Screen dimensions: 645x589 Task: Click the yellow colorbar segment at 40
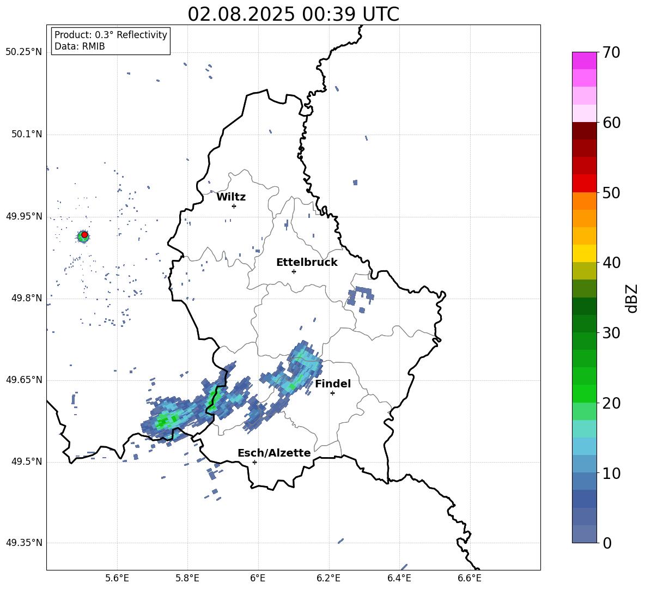coord(584,254)
